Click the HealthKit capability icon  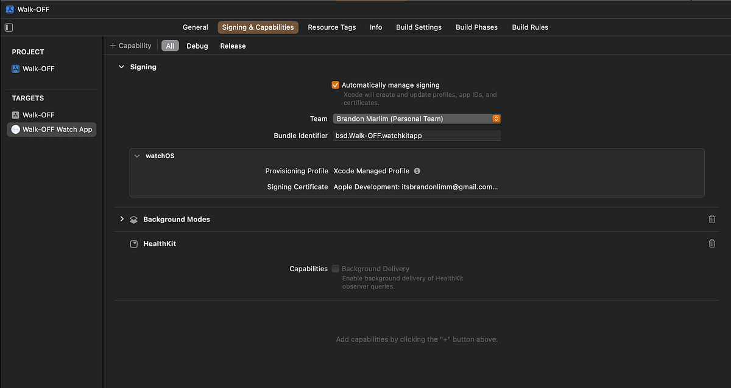pos(133,243)
